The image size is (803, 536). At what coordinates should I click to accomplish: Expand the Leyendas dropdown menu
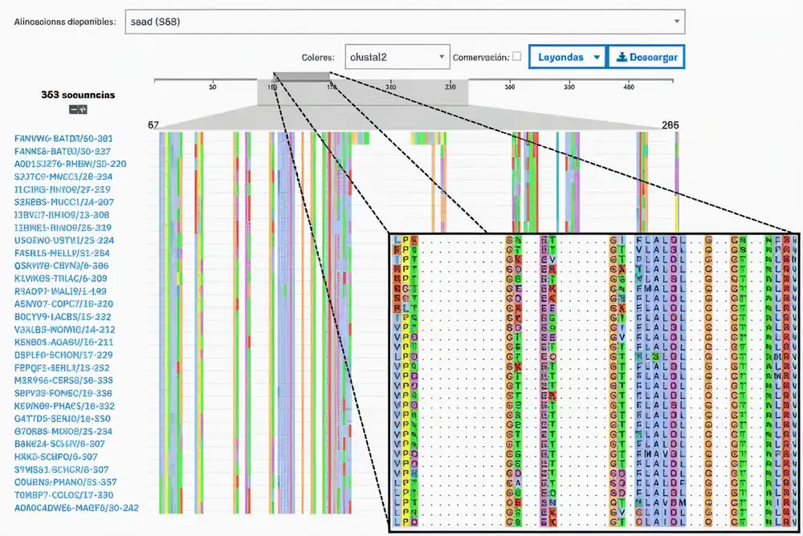point(567,57)
